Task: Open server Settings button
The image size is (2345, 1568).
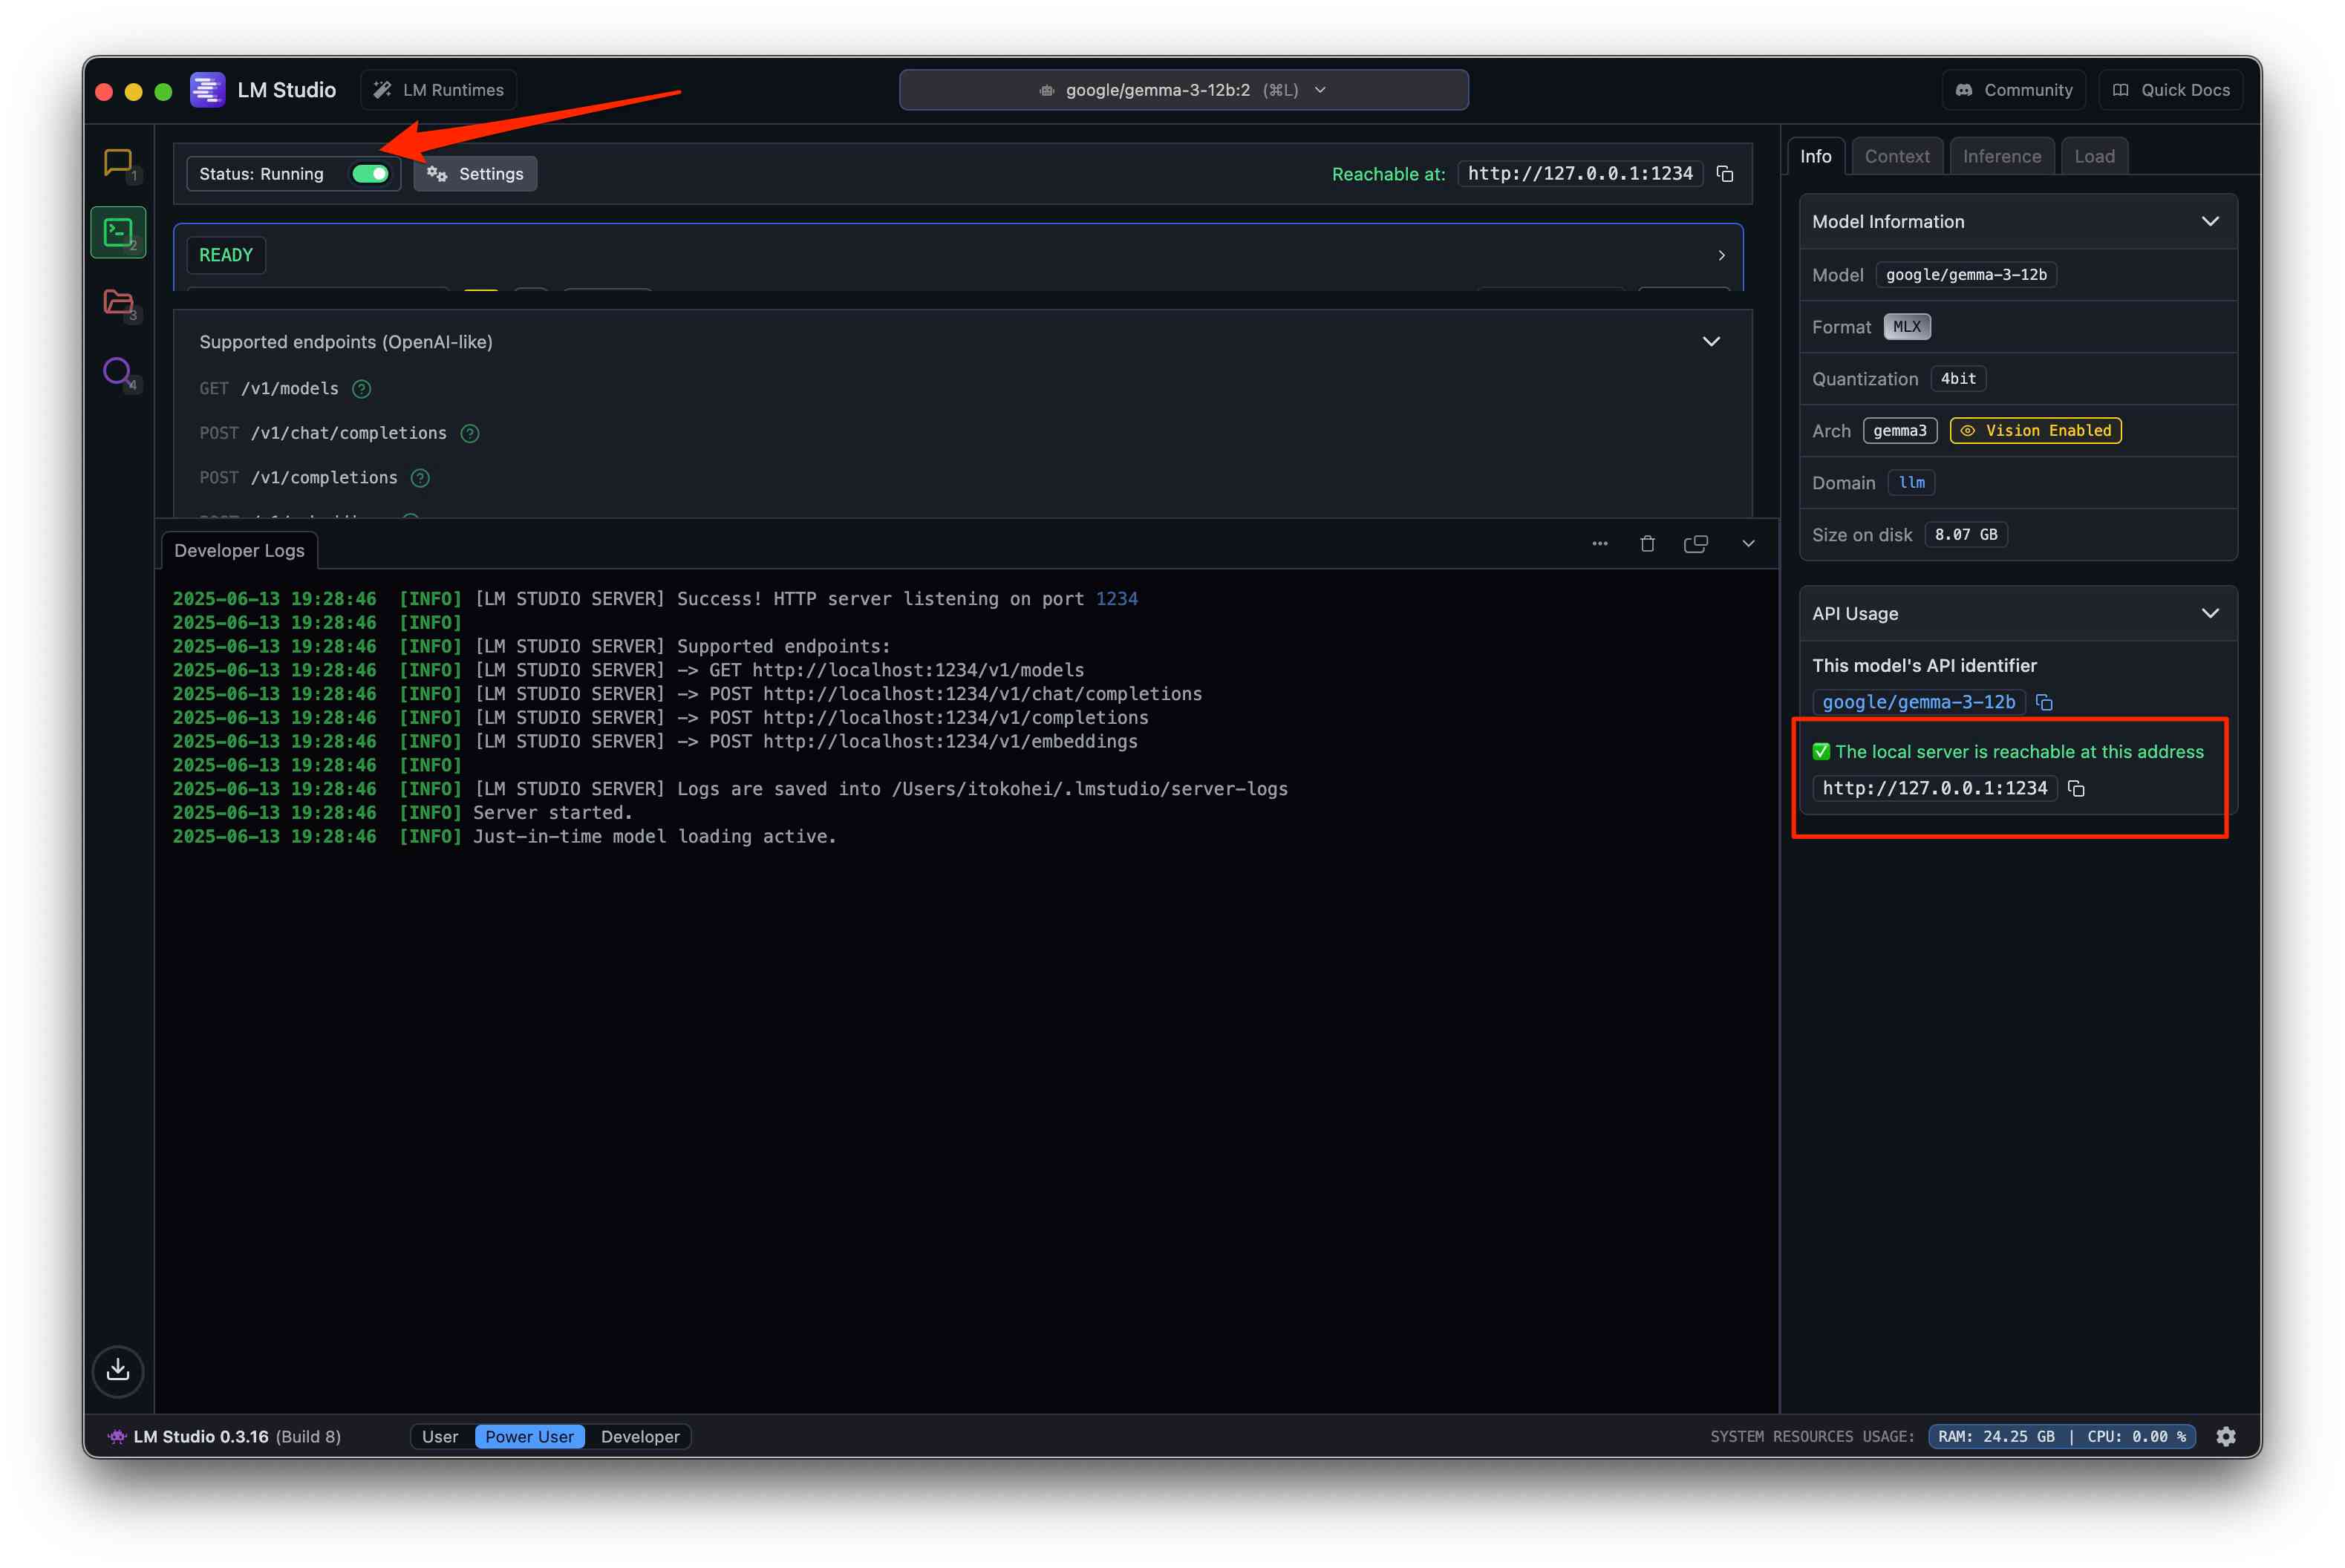Action: (476, 174)
